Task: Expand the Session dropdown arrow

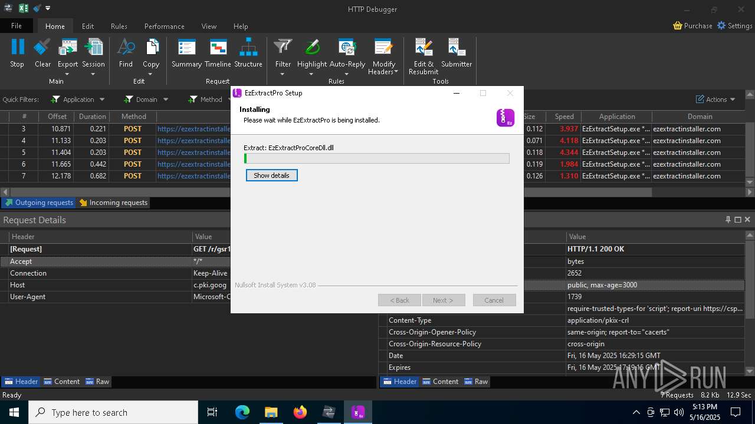Action: pos(93,74)
